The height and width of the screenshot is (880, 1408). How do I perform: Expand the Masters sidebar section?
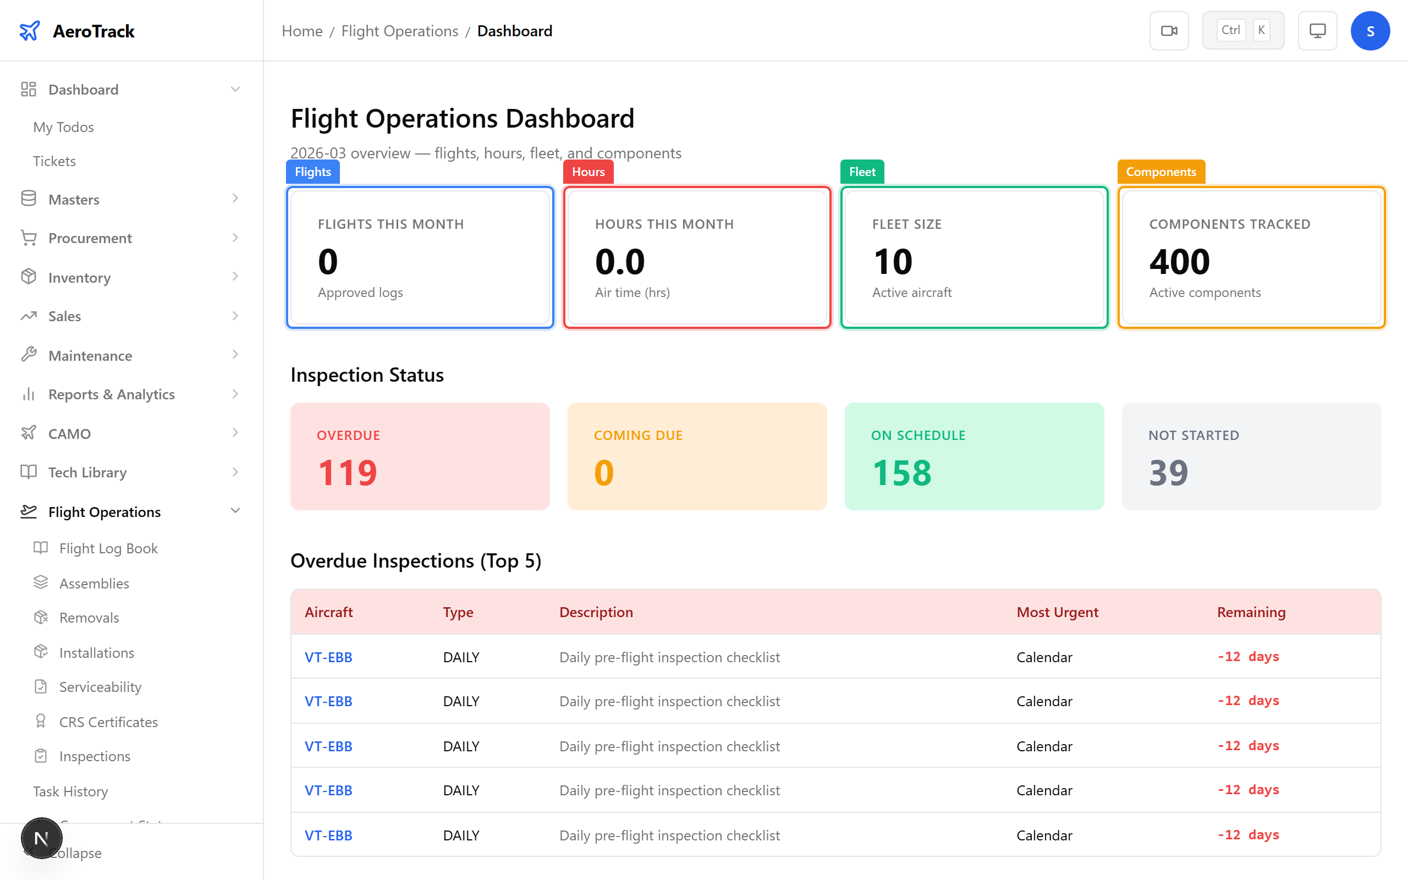pyautogui.click(x=235, y=199)
